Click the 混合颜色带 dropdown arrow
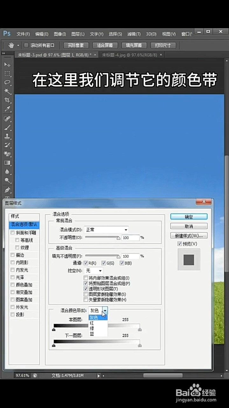The image size is (229, 408). pyautogui.click(x=106, y=310)
